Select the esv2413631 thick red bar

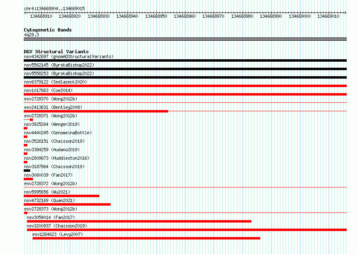[x=96, y=111]
